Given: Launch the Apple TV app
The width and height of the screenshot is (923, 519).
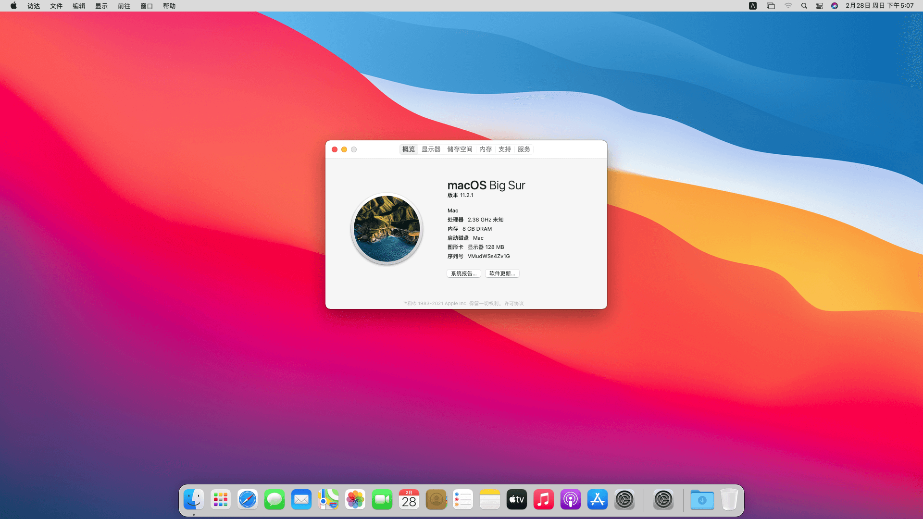Looking at the screenshot, I should (x=517, y=500).
